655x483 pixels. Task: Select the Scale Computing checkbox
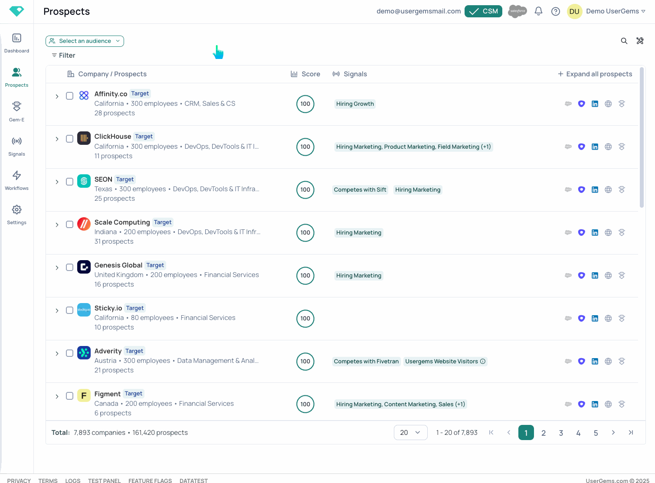(69, 224)
